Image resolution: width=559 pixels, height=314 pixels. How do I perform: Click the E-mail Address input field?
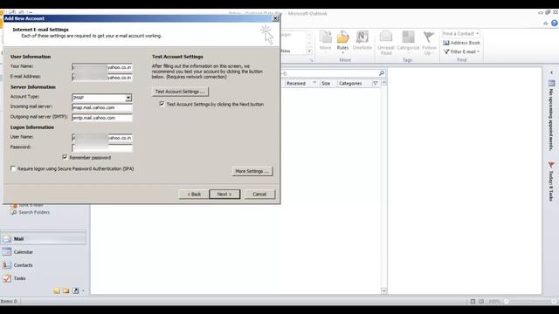pyautogui.click(x=102, y=78)
